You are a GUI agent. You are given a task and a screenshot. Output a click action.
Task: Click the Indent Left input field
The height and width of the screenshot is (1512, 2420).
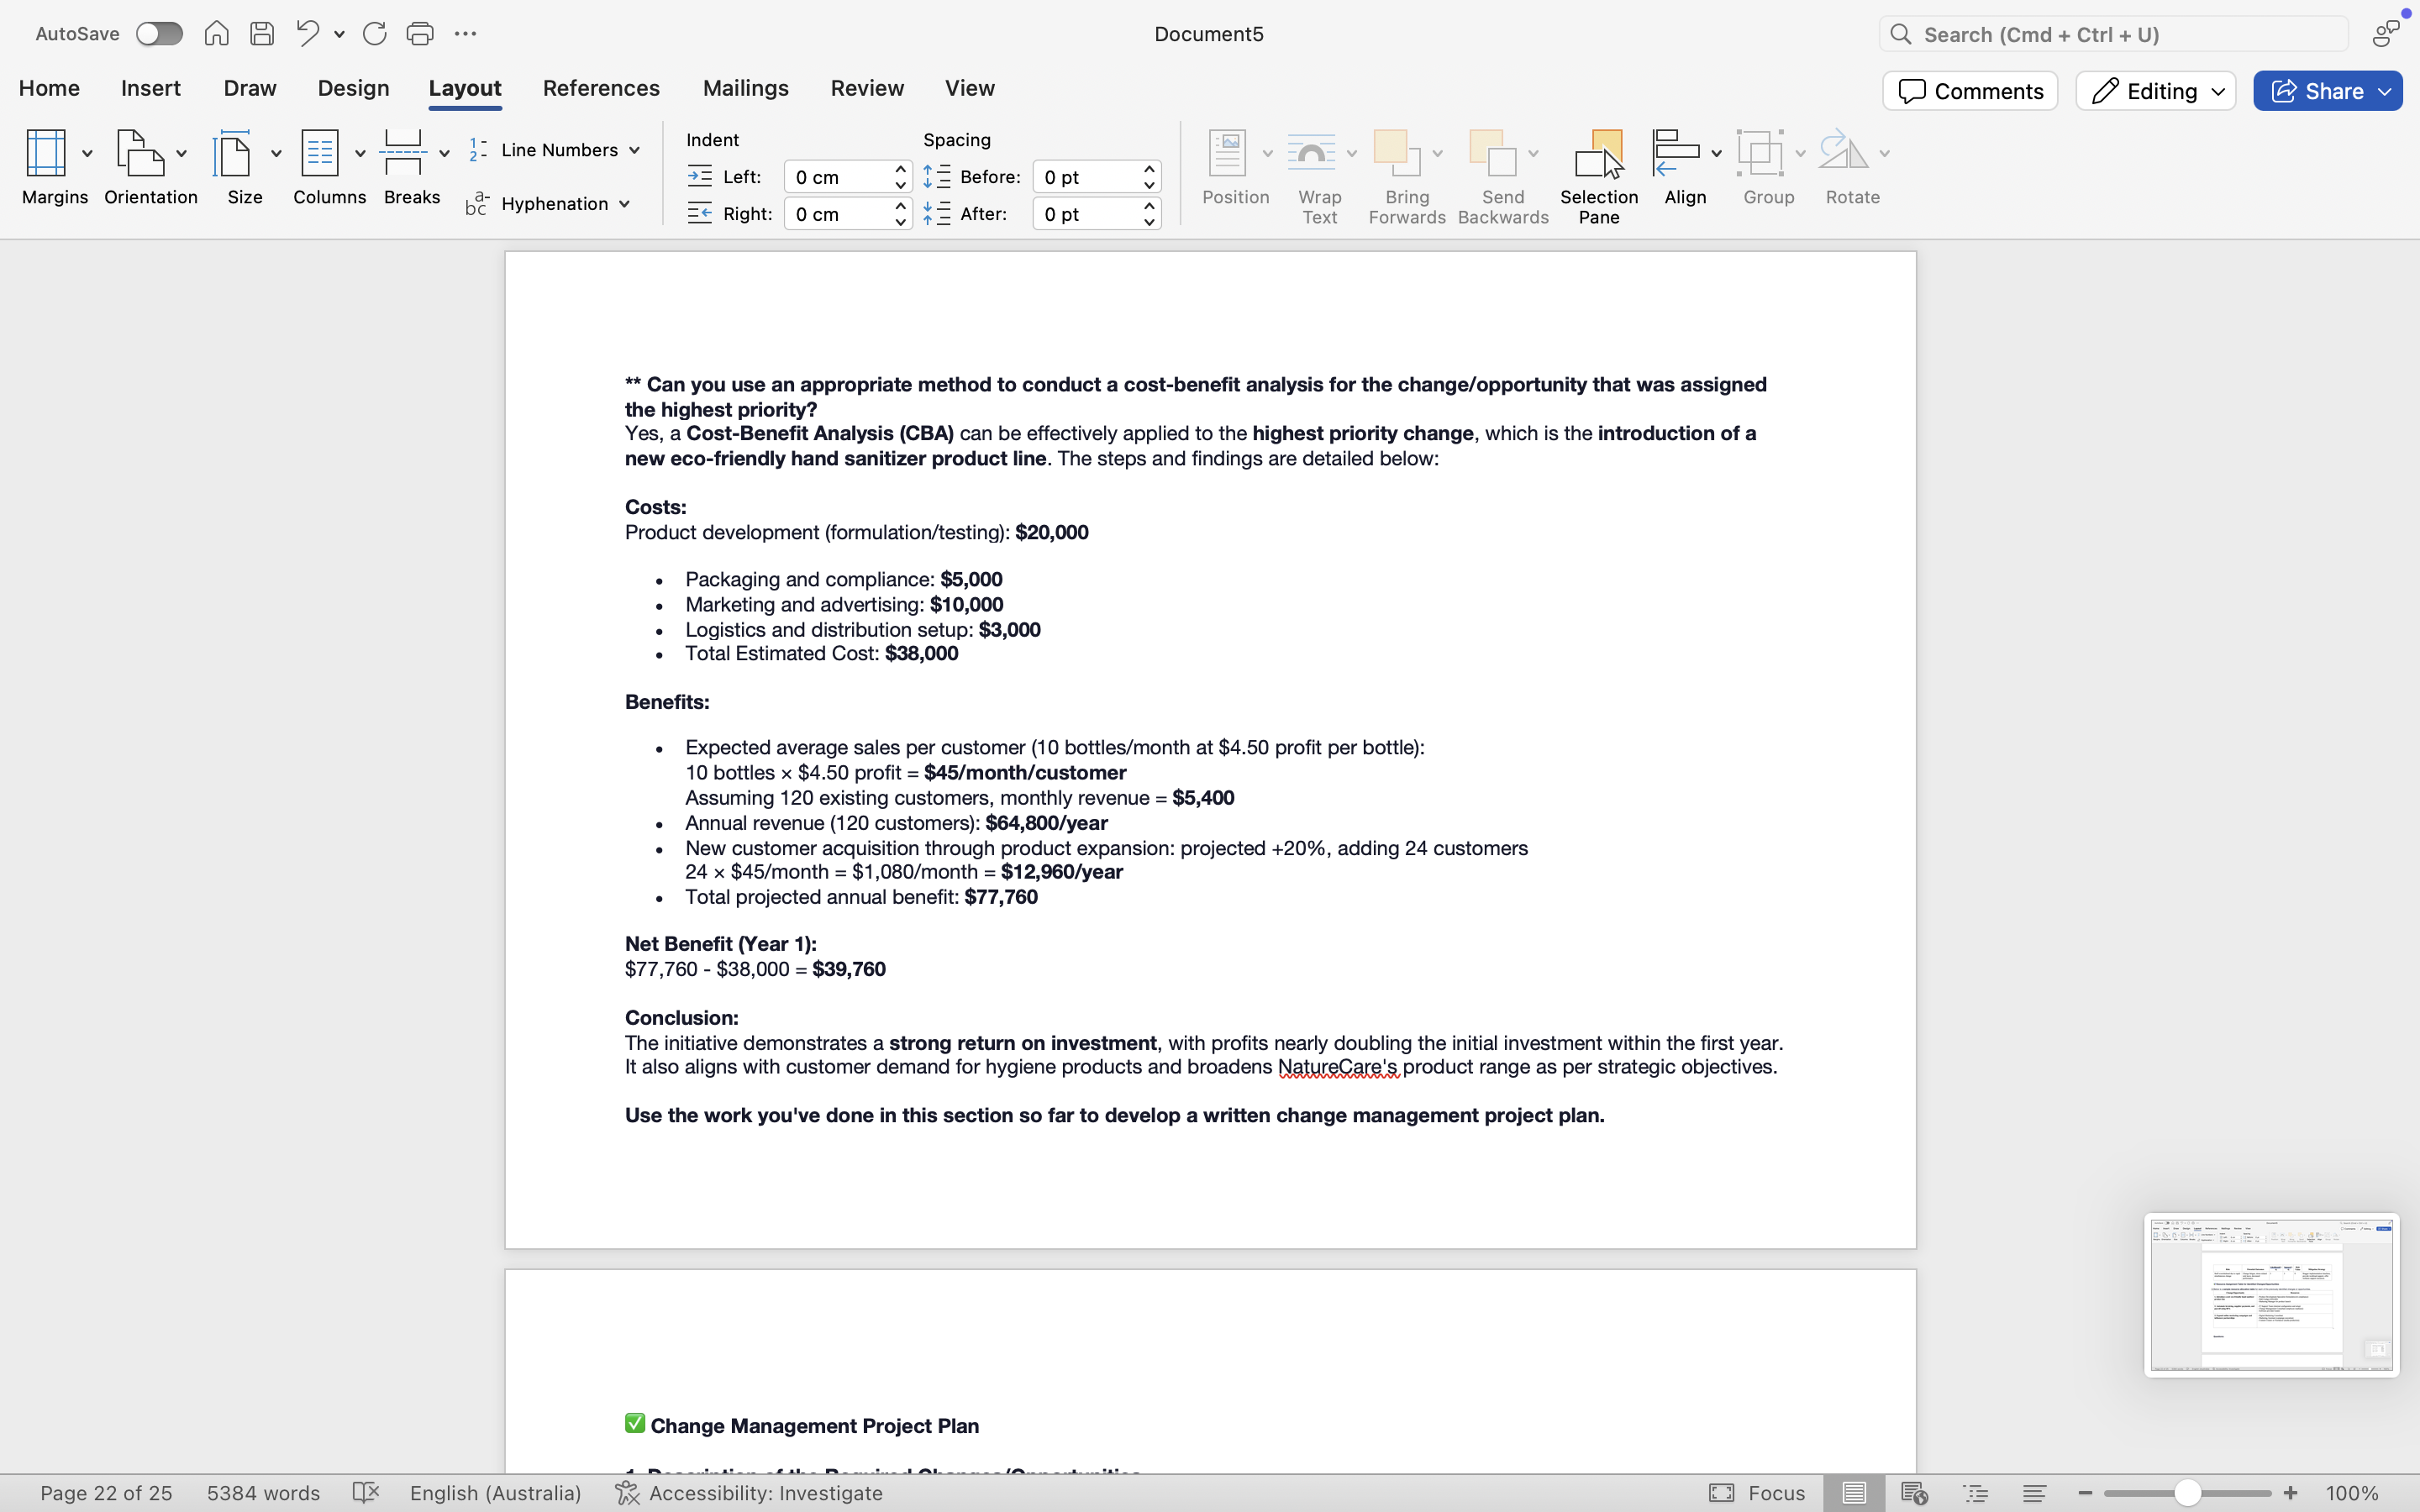pyautogui.click(x=837, y=177)
